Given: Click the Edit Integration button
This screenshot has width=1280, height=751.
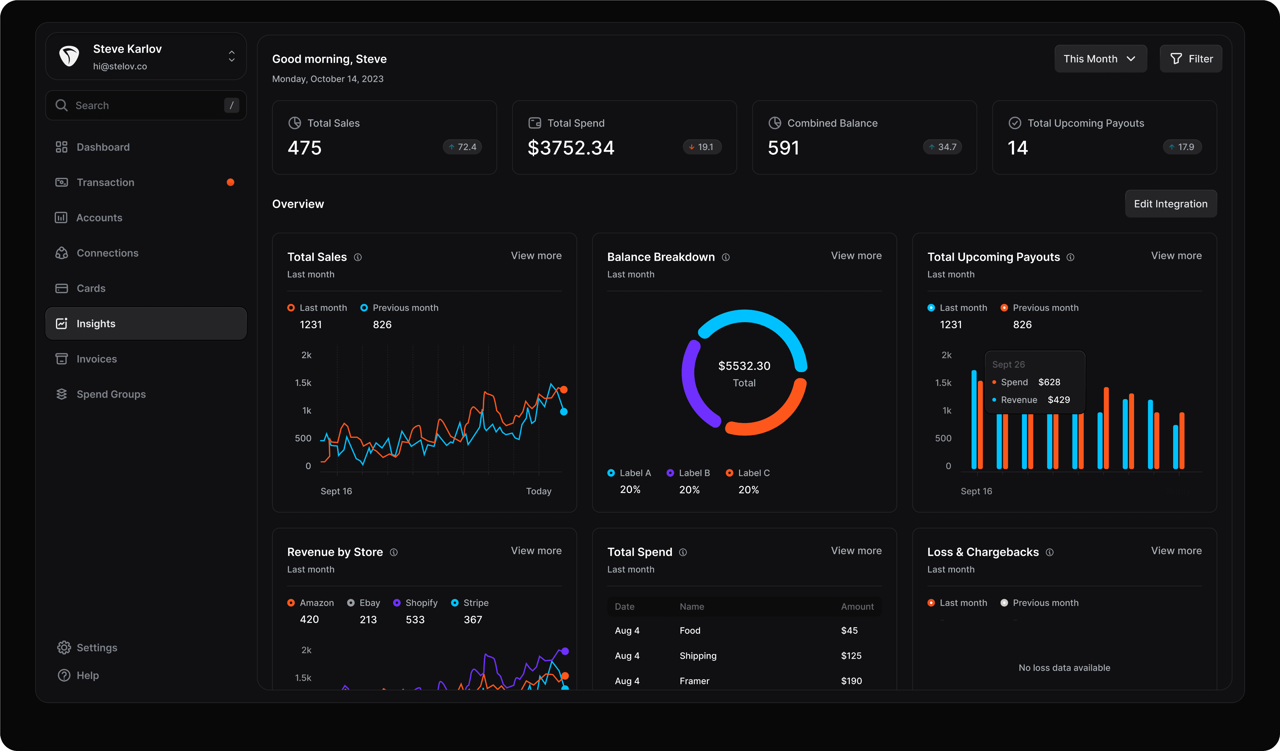Looking at the screenshot, I should point(1170,204).
